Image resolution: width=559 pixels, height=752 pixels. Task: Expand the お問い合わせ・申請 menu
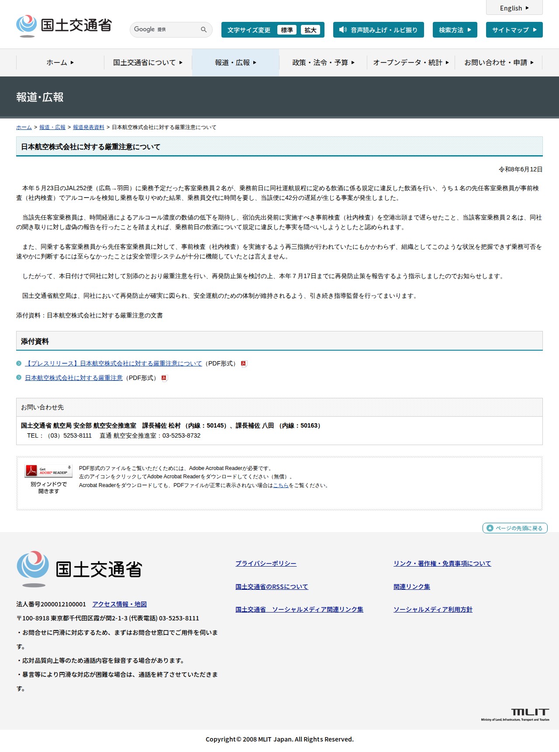pos(499,63)
